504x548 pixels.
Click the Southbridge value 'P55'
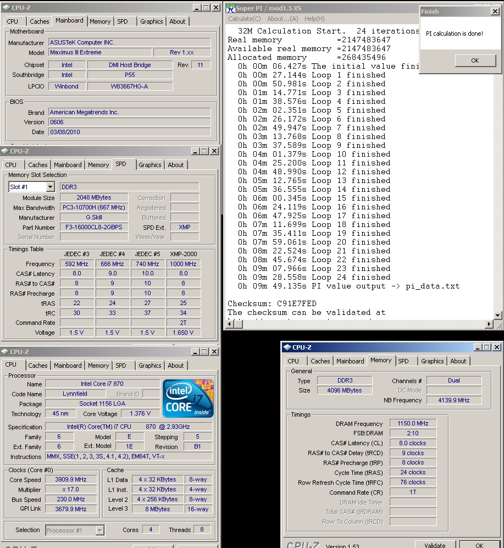pyautogui.click(x=130, y=75)
